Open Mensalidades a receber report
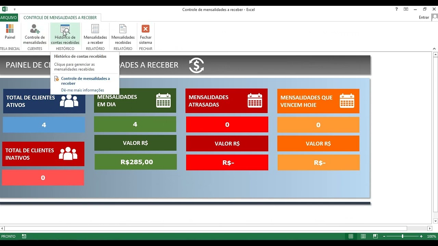Viewport: 438px width, 246px height. [x=95, y=34]
